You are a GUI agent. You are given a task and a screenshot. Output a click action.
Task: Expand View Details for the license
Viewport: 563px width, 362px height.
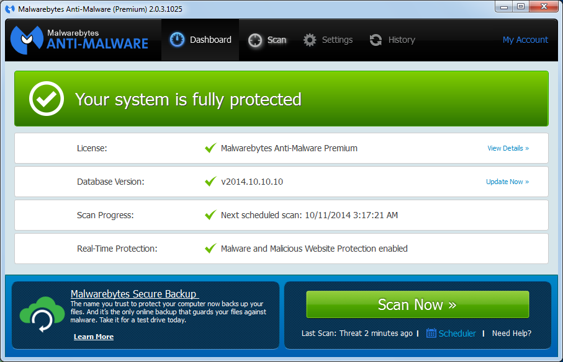(x=508, y=148)
